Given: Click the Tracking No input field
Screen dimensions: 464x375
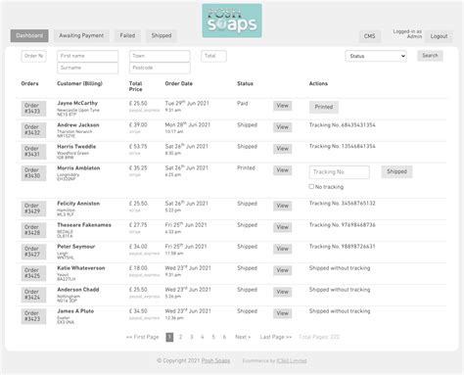Looking at the screenshot, I should point(340,172).
